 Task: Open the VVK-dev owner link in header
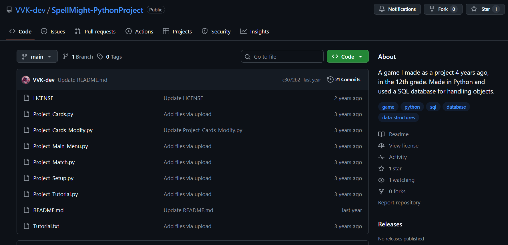pos(30,10)
